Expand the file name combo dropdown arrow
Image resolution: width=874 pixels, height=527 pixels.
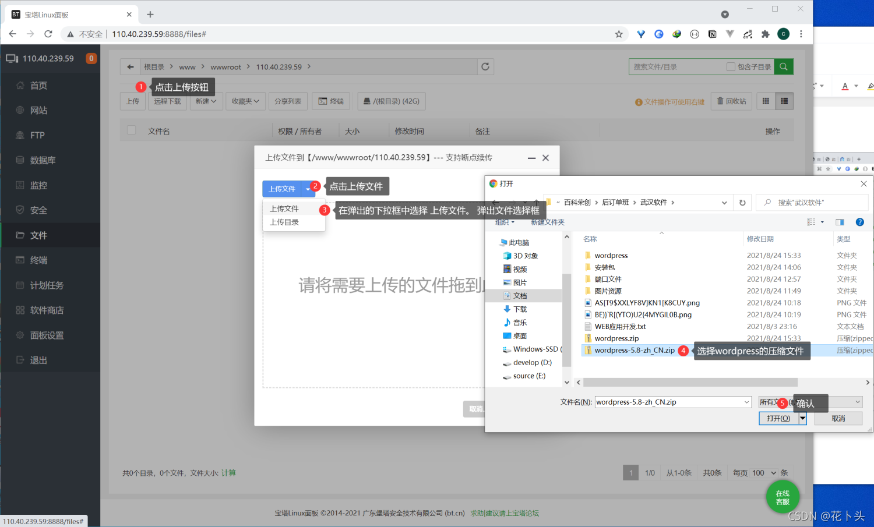coord(746,402)
